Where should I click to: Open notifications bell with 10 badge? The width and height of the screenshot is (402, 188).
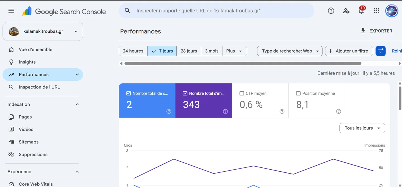[x=361, y=10]
